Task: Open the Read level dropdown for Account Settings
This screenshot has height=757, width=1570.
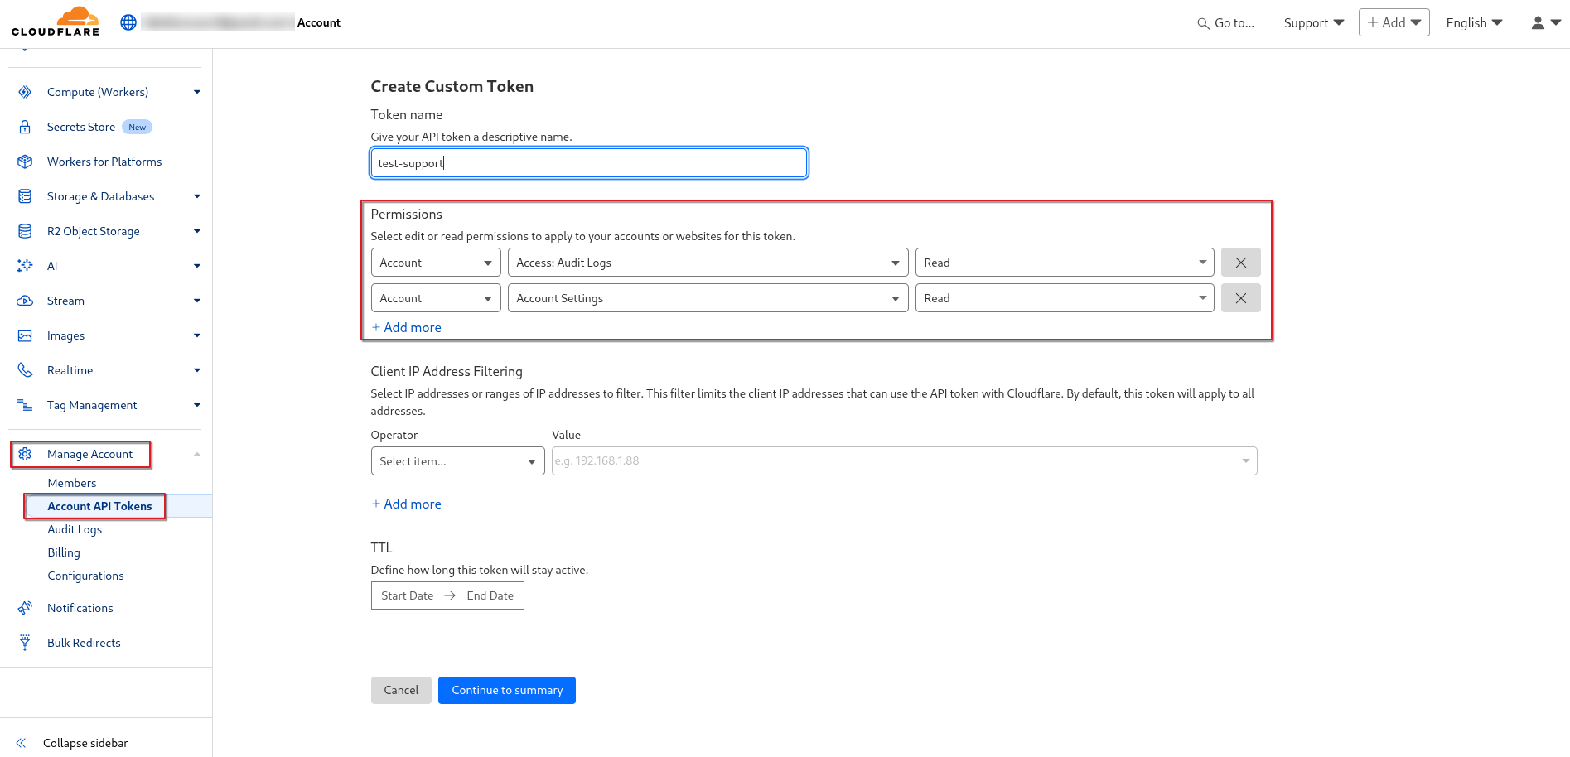Action: coord(1065,298)
